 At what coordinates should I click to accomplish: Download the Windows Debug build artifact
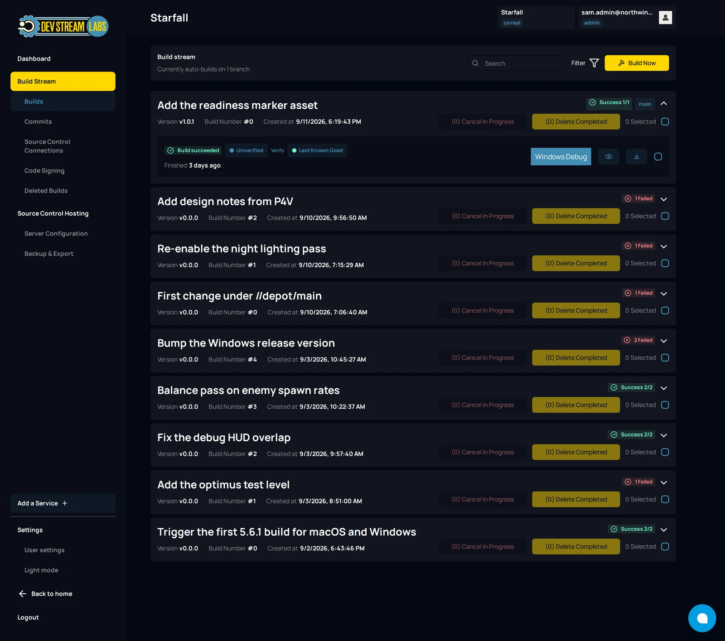pyautogui.click(x=637, y=157)
